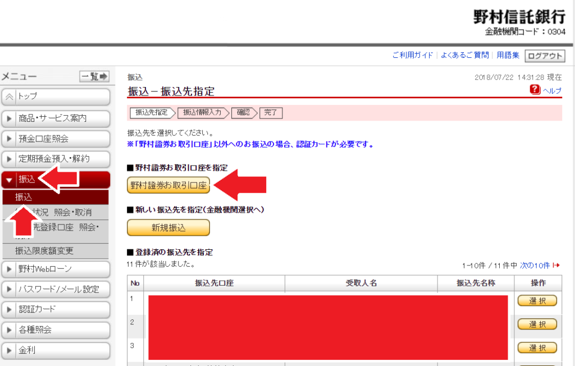This screenshot has width=575, height=366.
Task: Click 振込情報入力 step indicator
Action: point(202,113)
